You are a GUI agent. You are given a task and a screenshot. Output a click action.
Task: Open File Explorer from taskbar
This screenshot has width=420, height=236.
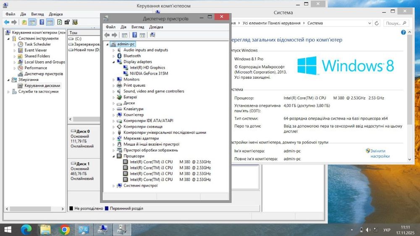(45, 230)
